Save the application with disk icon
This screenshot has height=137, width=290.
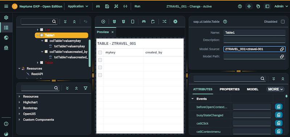(x=107, y=6)
